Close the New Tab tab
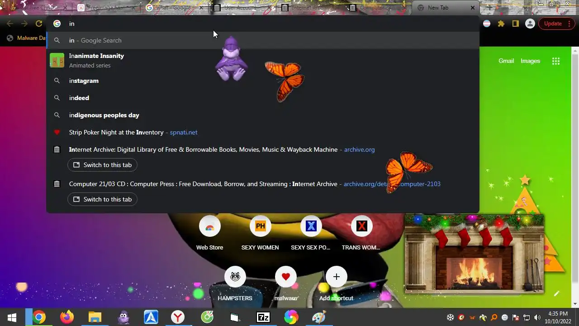This screenshot has width=579, height=326. point(473,8)
